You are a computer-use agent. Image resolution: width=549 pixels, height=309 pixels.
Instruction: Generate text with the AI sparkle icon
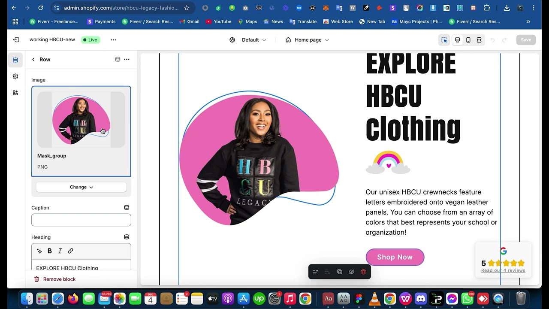(39, 251)
